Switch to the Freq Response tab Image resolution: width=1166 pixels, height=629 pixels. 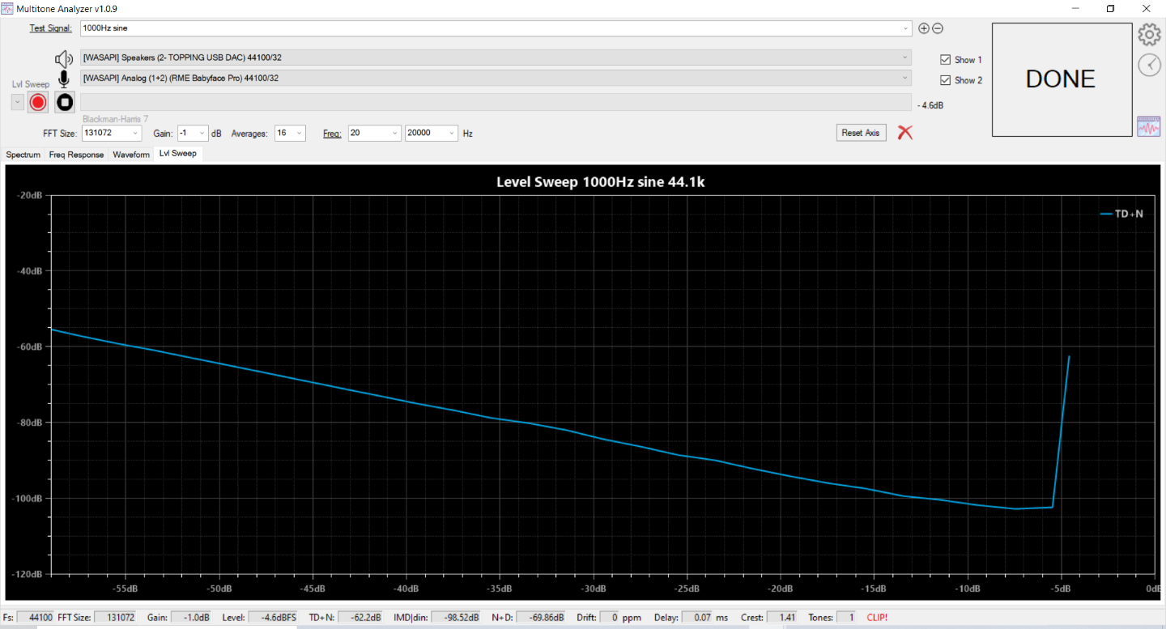coord(76,155)
